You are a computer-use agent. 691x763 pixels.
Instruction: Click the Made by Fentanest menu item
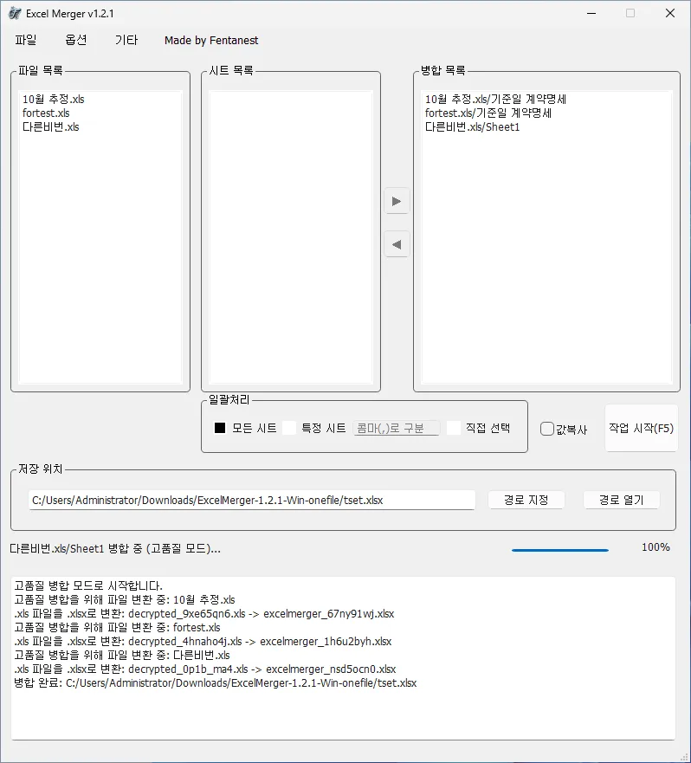(211, 40)
